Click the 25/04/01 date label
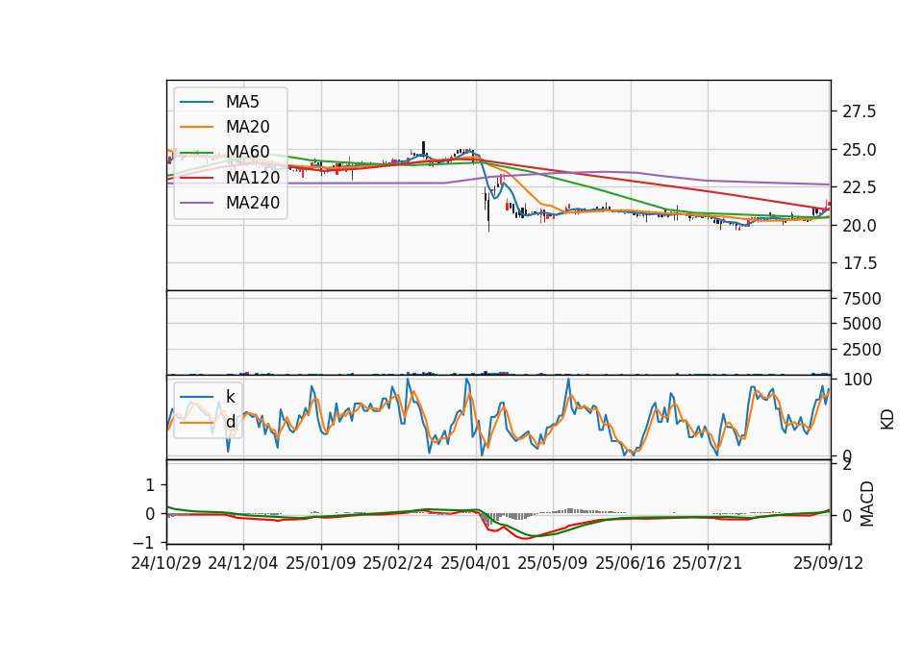Screen dimensions: 923x663 [476, 563]
